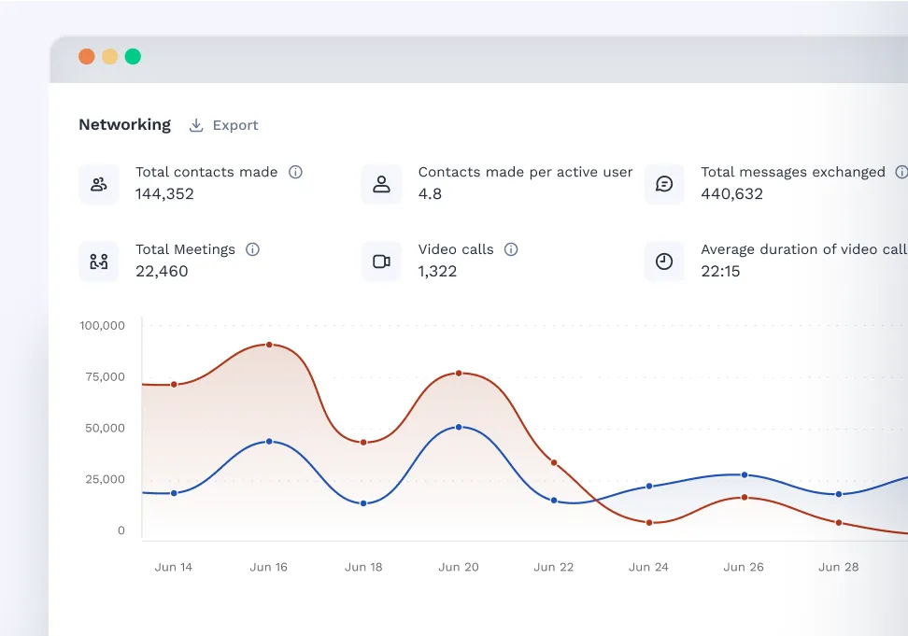Screen dimensions: 908x636
Task: Select the blue data point at Jun 20
Action: pos(458,427)
